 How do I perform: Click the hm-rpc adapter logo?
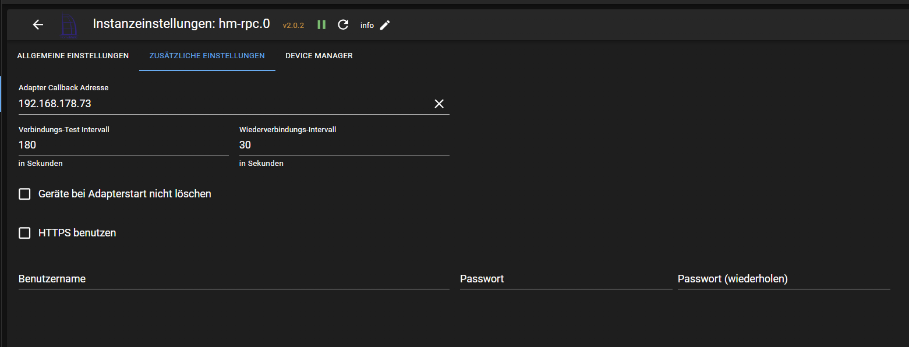coord(69,26)
